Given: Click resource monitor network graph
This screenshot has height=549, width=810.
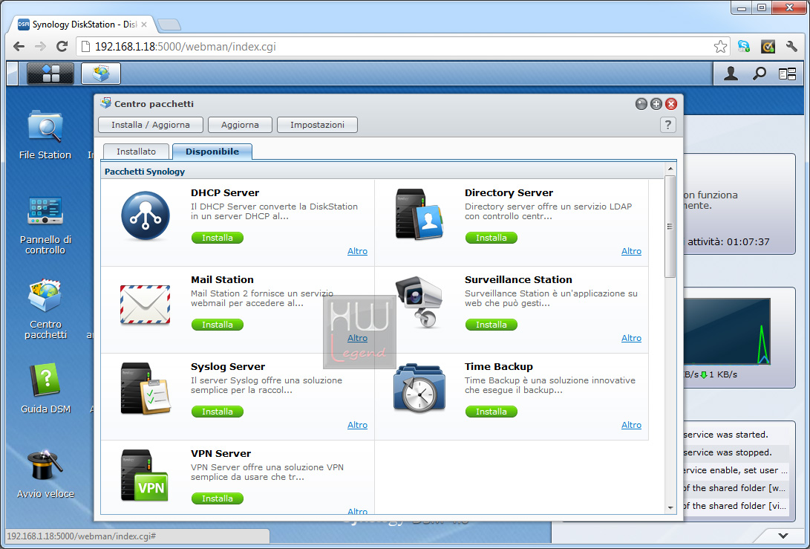Looking at the screenshot, I should pyautogui.click(x=727, y=332).
